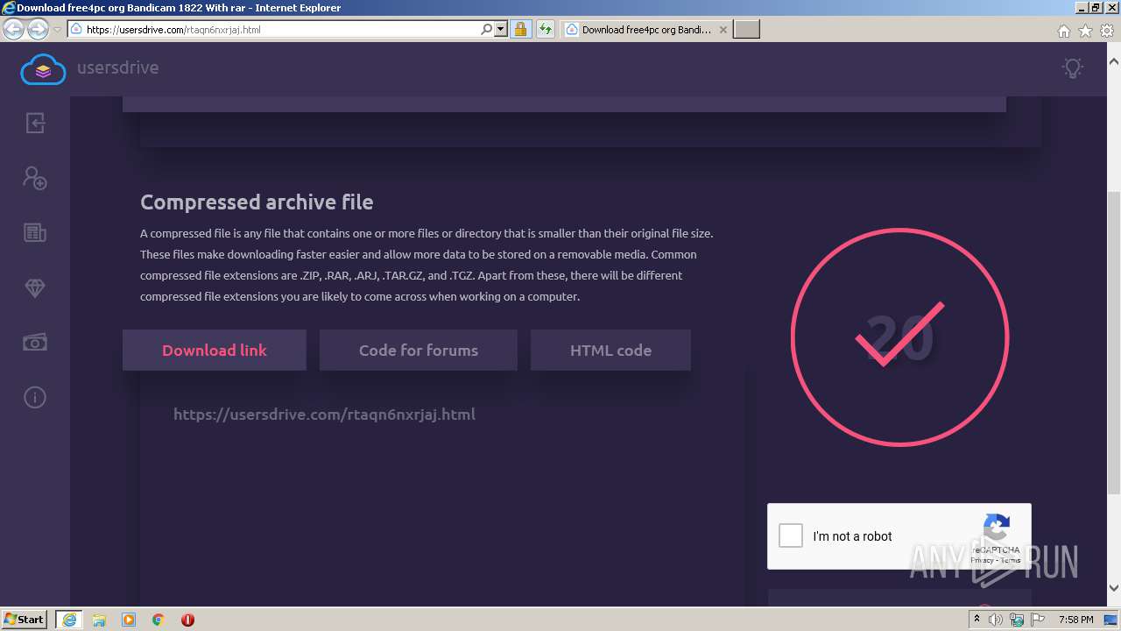Click the search magnifier in address bar

pos(487,29)
